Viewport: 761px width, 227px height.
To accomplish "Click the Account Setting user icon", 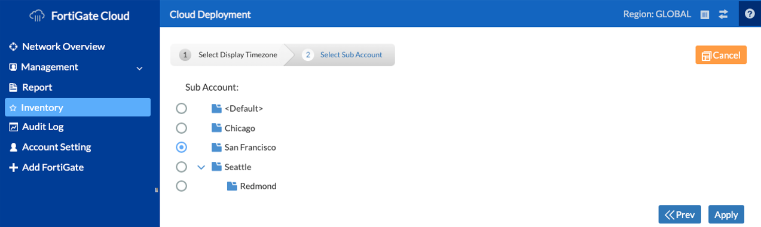I will point(13,147).
